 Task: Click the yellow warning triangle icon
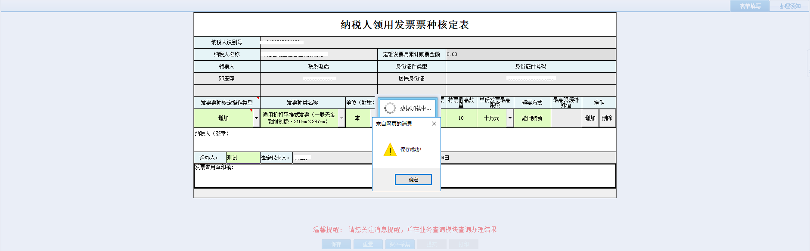[390, 150]
